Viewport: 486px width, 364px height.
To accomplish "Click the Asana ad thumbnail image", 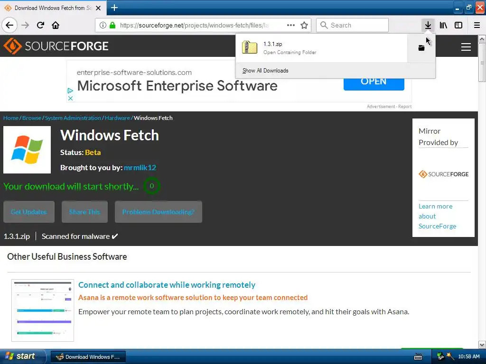I will tap(43, 310).
